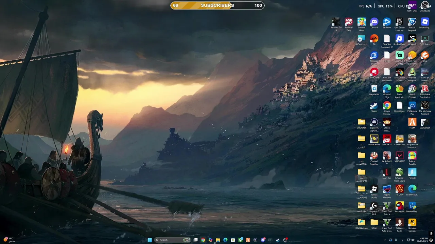
Task: Click the Subscribers progress bar overlay
Action: pos(217,5)
